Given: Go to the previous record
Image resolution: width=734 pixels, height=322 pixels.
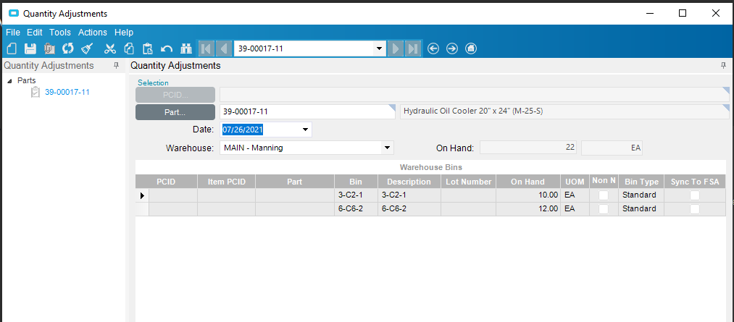Looking at the screenshot, I should [224, 48].
